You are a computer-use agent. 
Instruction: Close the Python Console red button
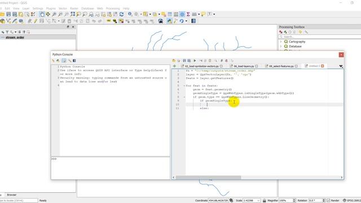(341, 55)
